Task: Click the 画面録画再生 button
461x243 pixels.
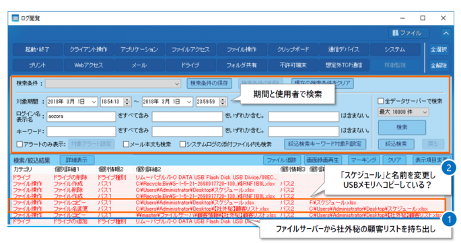Action: [x=322, y=160]
